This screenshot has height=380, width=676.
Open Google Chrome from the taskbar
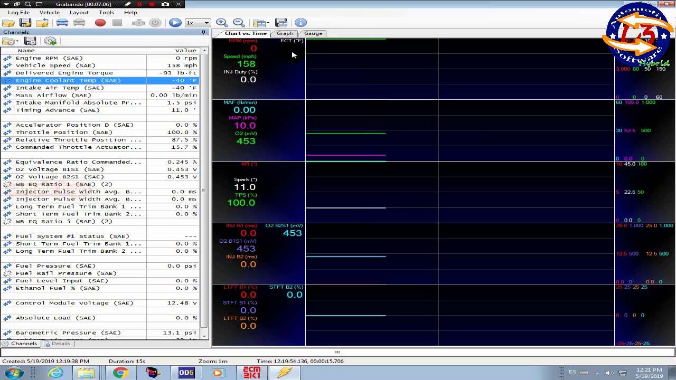tap(120, 373)
